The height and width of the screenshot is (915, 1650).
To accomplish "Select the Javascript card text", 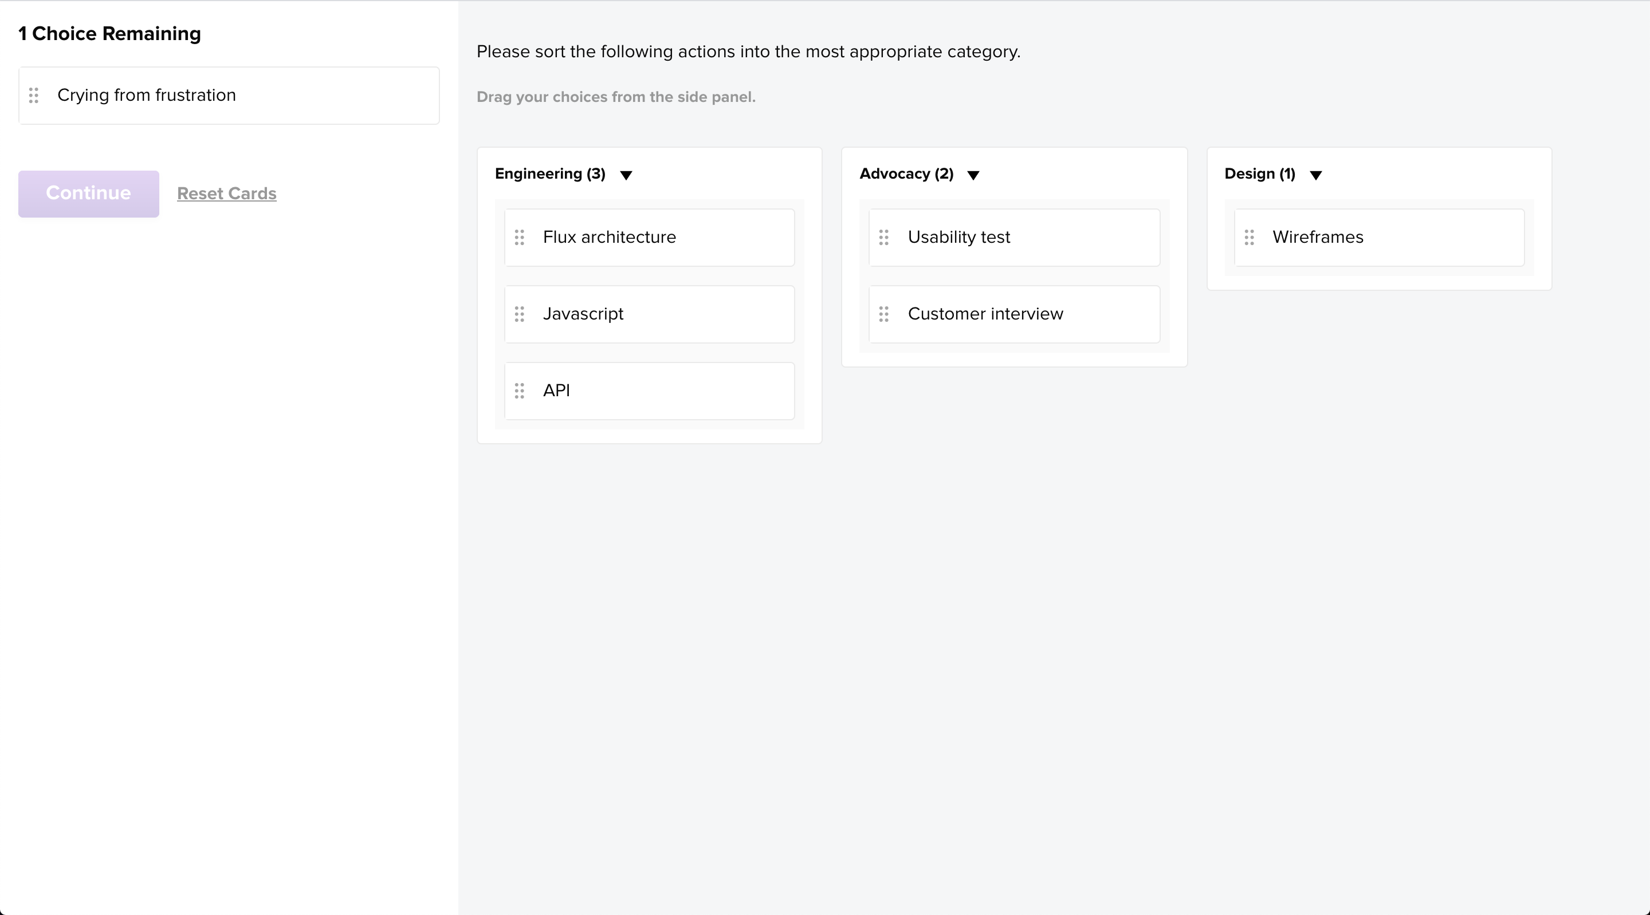I will pyautogui.click(x=583, y=314).
